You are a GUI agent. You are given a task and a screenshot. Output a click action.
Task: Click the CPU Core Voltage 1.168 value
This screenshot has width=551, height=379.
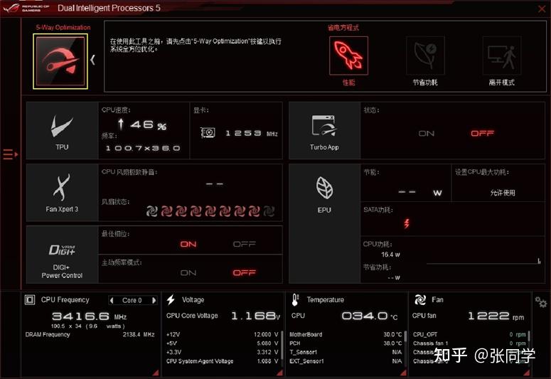pos(255,316)
